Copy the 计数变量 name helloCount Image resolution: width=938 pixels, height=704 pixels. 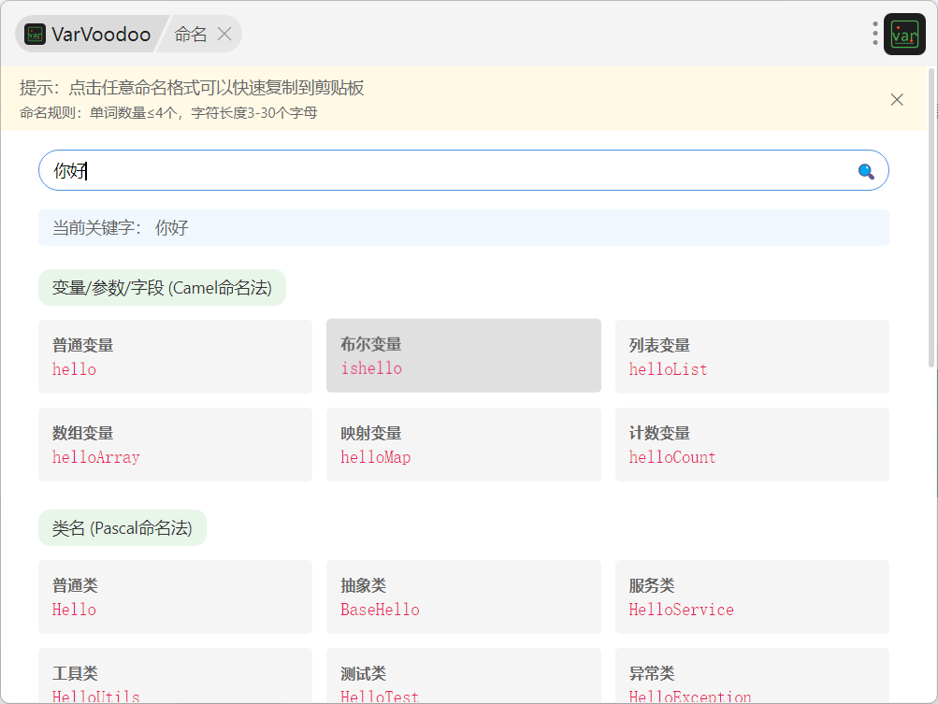pyautogui.click(x=751, y=444)
